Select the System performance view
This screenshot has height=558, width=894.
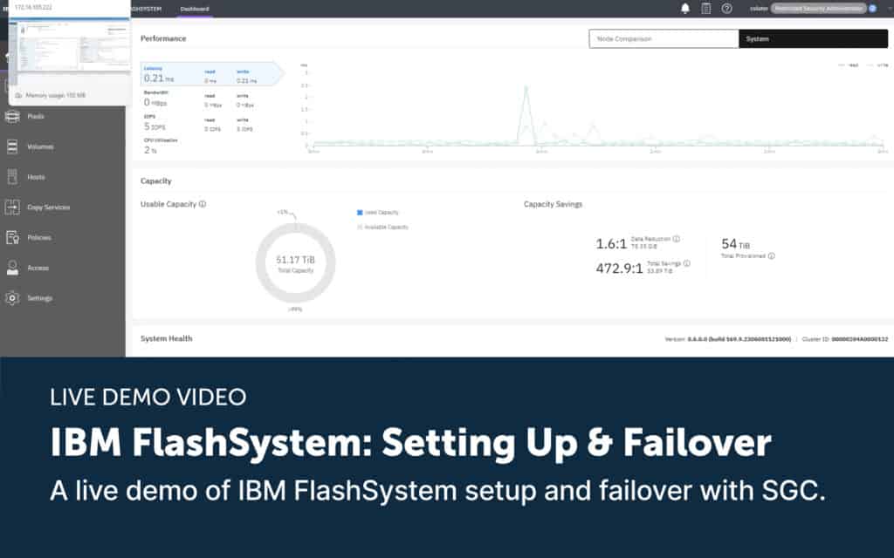813,38
